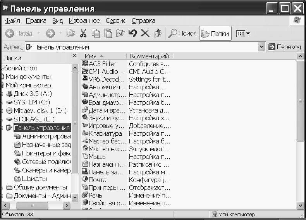
Task: Click the Move To folder toolbar icon
Action: coord(70,33)
